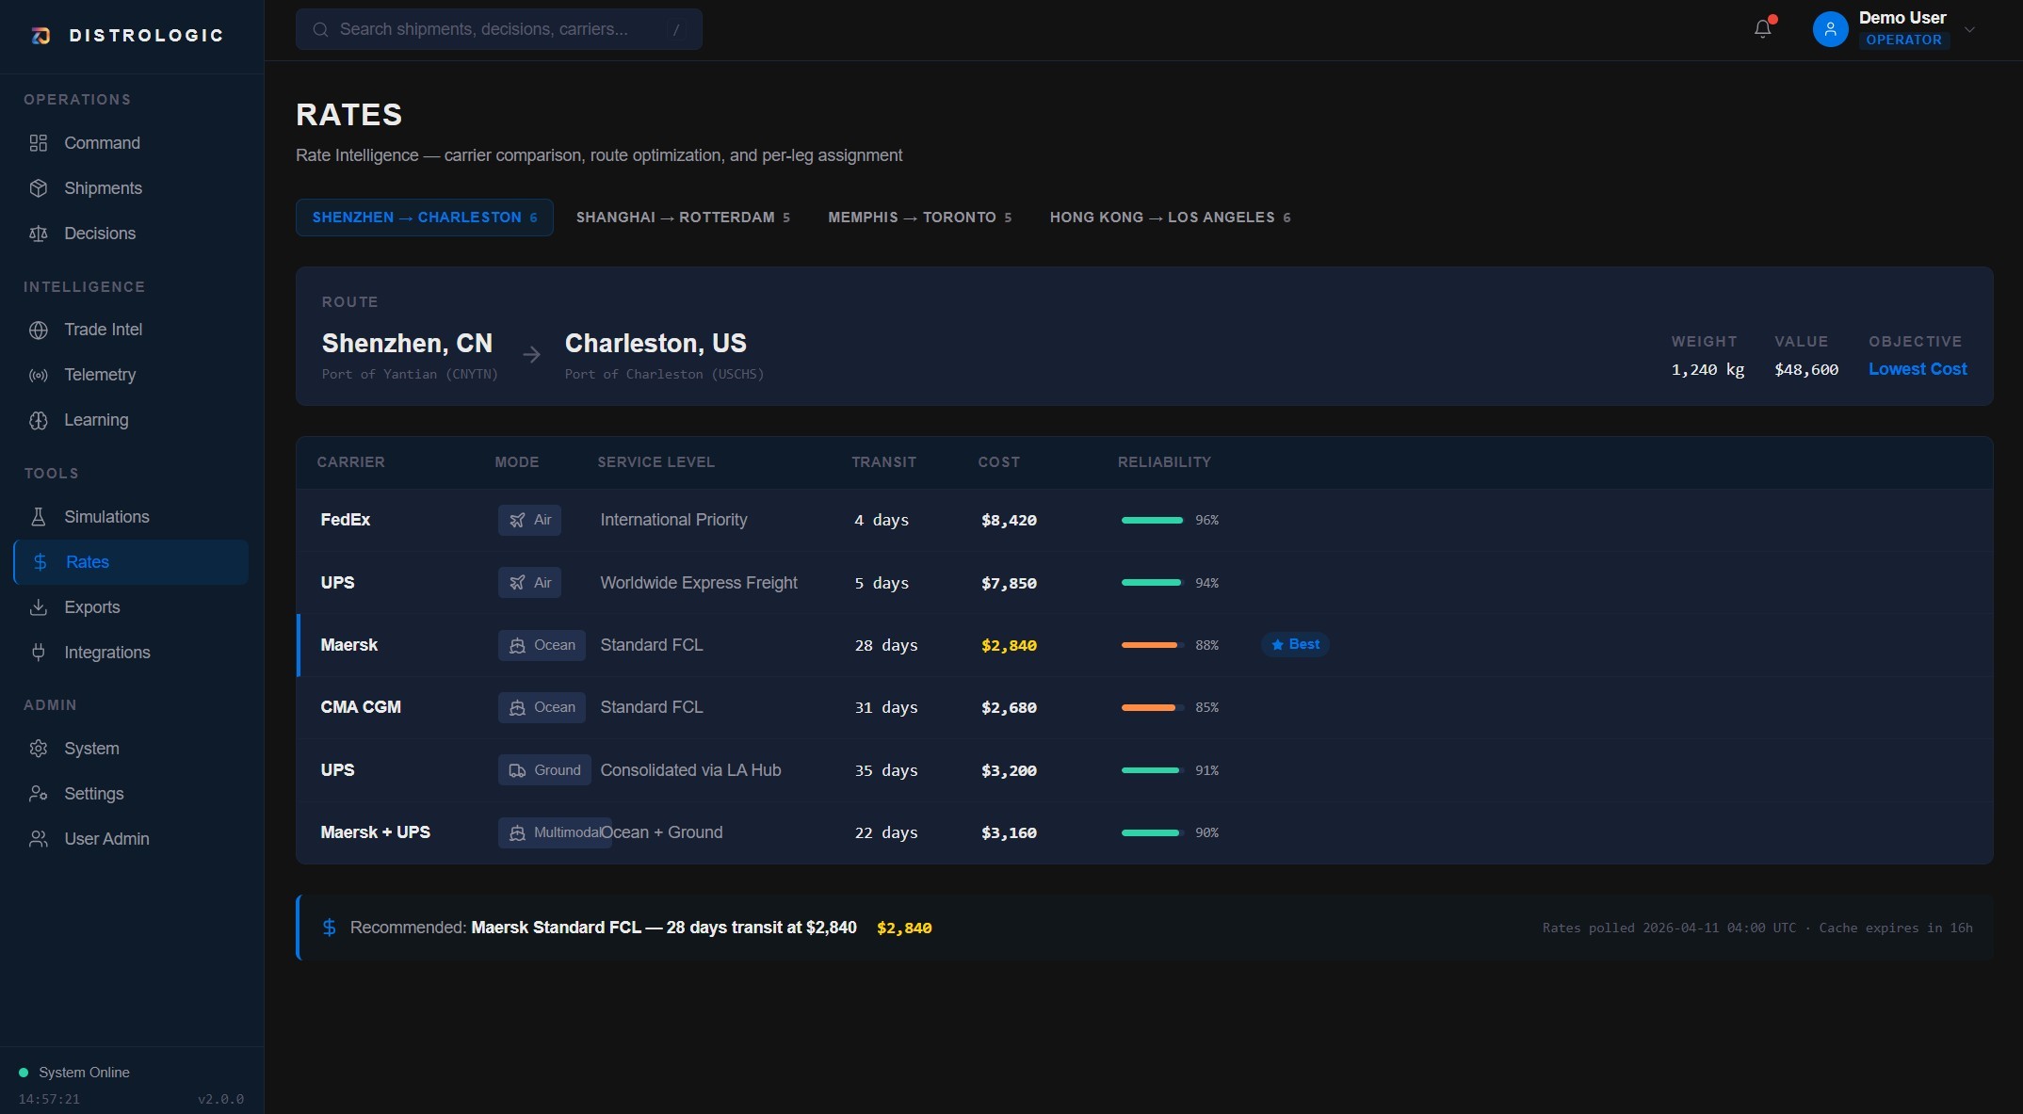2023x1114 pixels.
Task: Click the Telemetry signal icon
Action: [x=39, y=375]
